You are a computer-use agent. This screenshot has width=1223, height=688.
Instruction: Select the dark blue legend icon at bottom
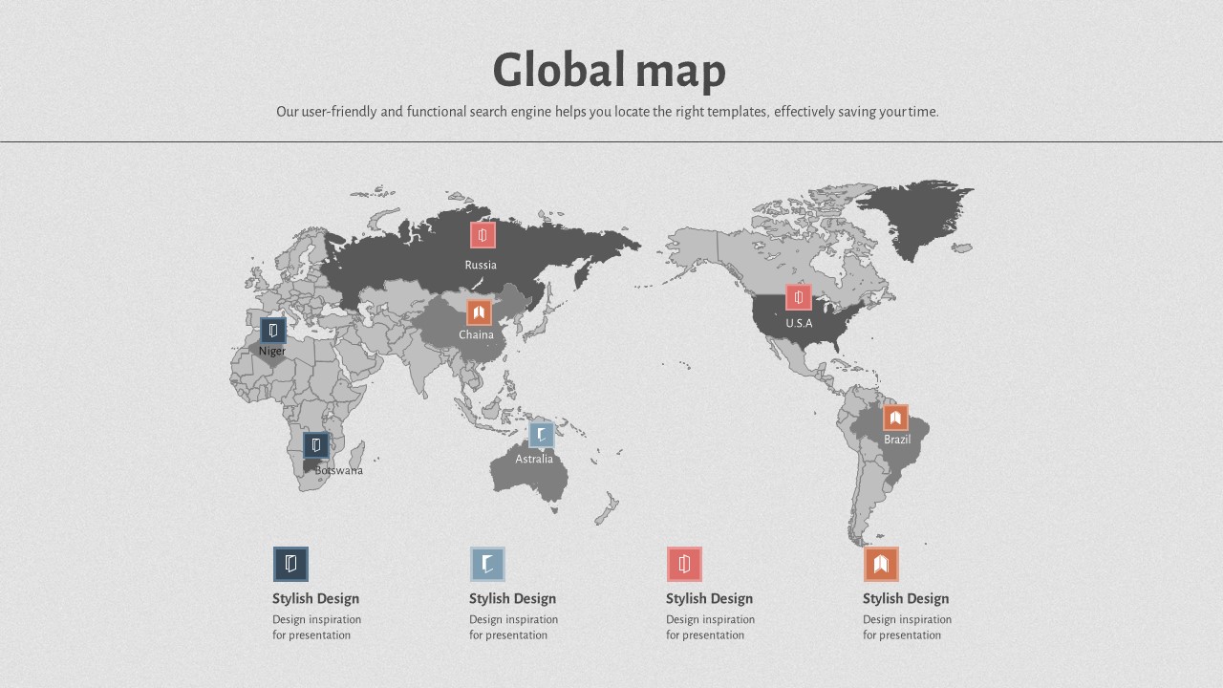click(290, 564)
